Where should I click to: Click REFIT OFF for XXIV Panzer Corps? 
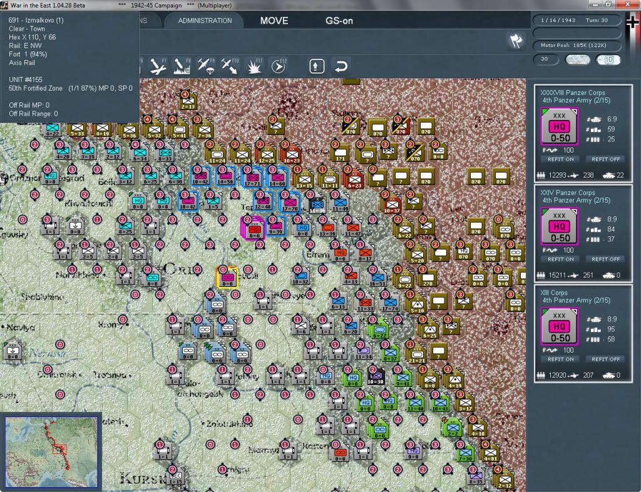pyautogui.click(x=605, y=259)
